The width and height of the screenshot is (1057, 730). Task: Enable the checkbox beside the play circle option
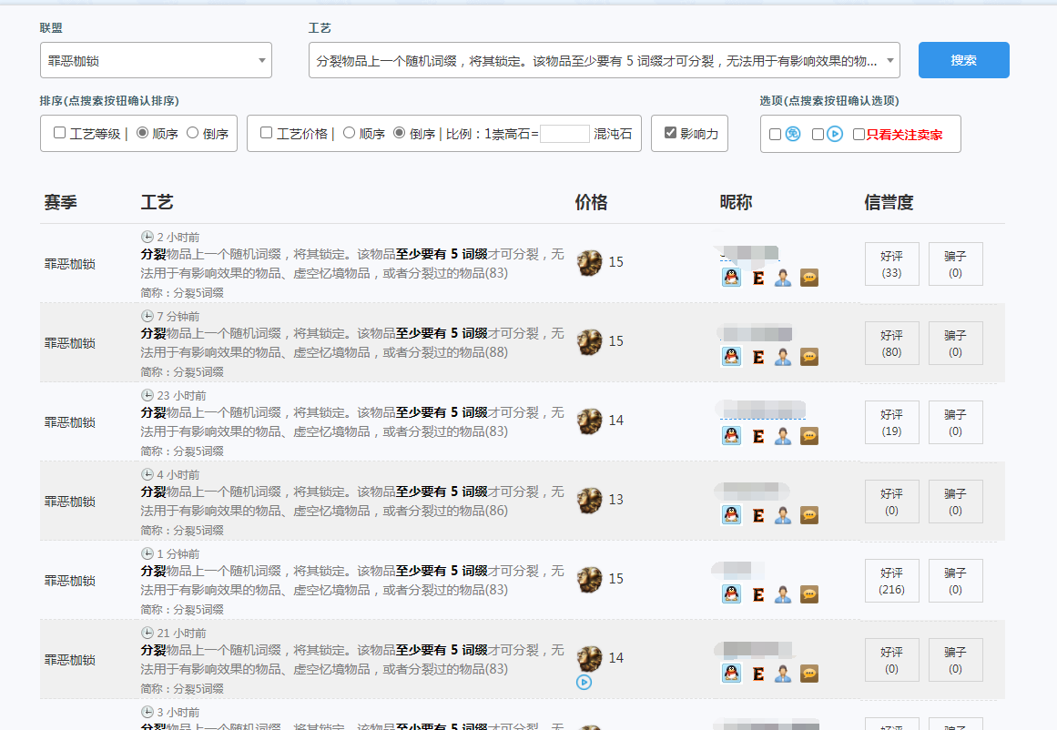[x=818, y=135]
